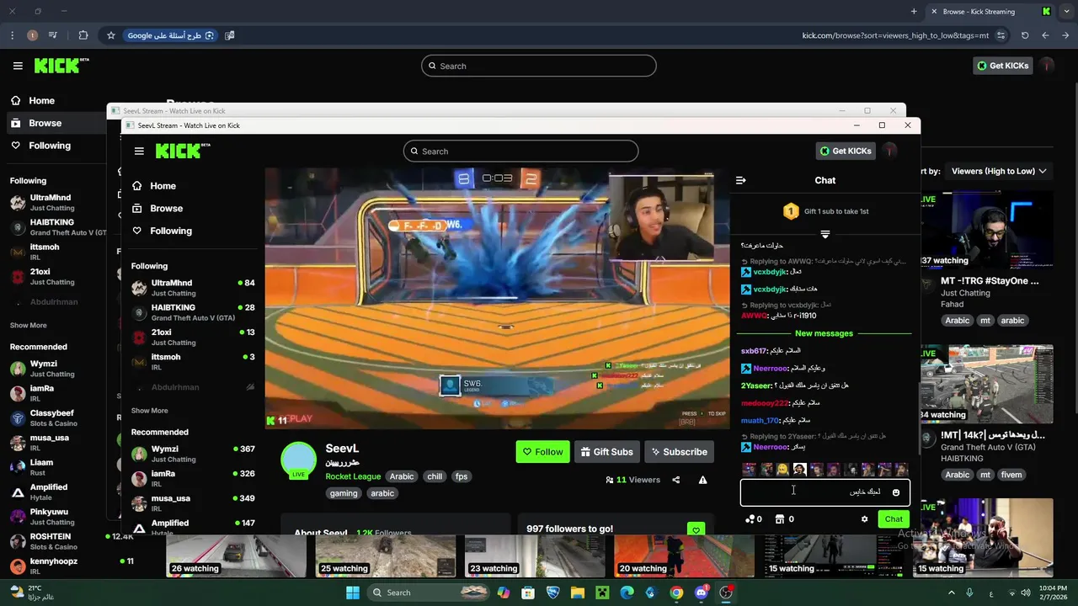Send message with Chat button

[894, 519]
